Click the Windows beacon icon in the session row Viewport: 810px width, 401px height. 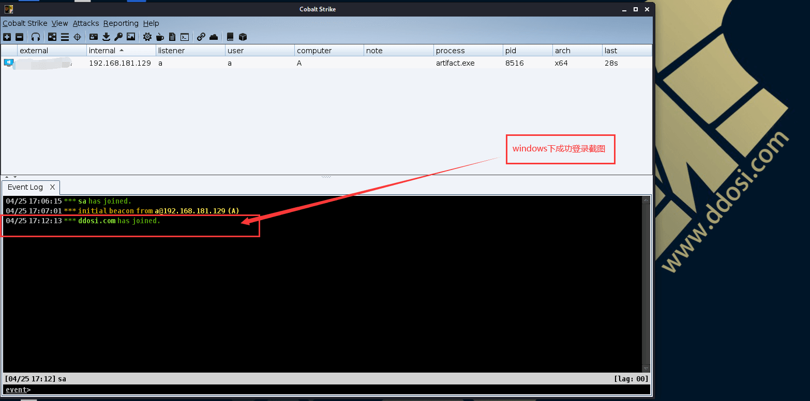coord(9,63)
